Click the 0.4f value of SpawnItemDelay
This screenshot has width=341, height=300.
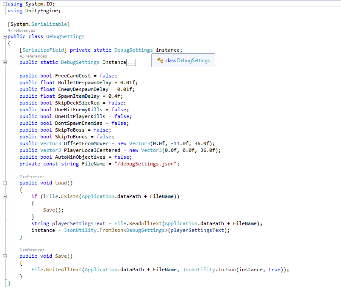point(114,96)
